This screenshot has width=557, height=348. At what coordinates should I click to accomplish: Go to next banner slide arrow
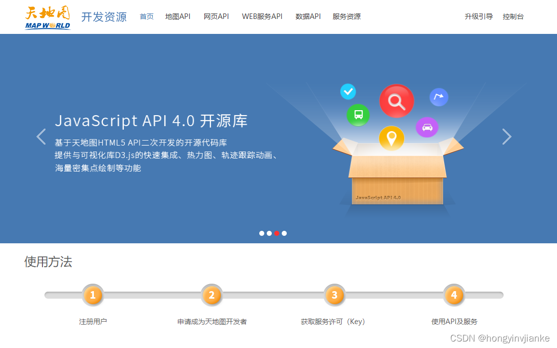[507, 137]
